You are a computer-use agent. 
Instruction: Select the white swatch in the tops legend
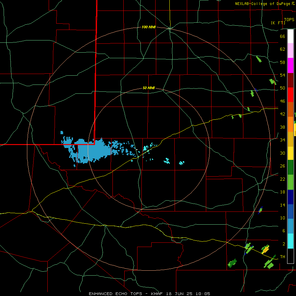pyautogui.click(x=290, y=36)
